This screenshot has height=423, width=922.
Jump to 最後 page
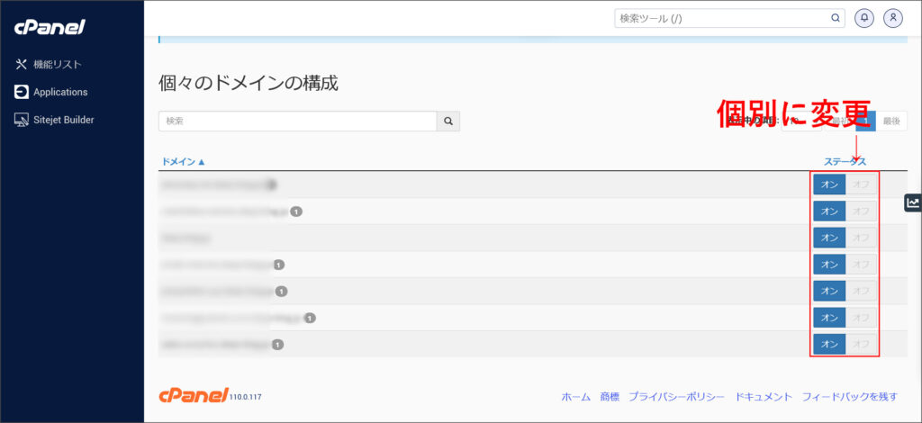coord(891,121)
